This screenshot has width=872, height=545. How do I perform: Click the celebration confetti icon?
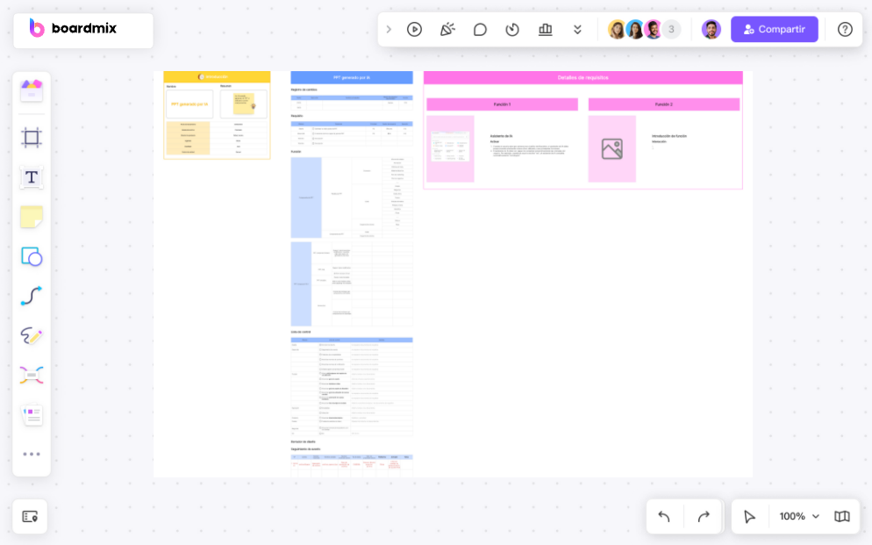point(447,30)
